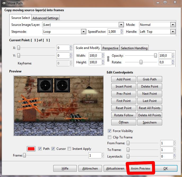Click the SpeedFactor value field
The image size is (182, 177).
point(114,32)
